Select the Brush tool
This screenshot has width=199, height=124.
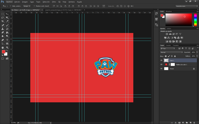point(7,25)
